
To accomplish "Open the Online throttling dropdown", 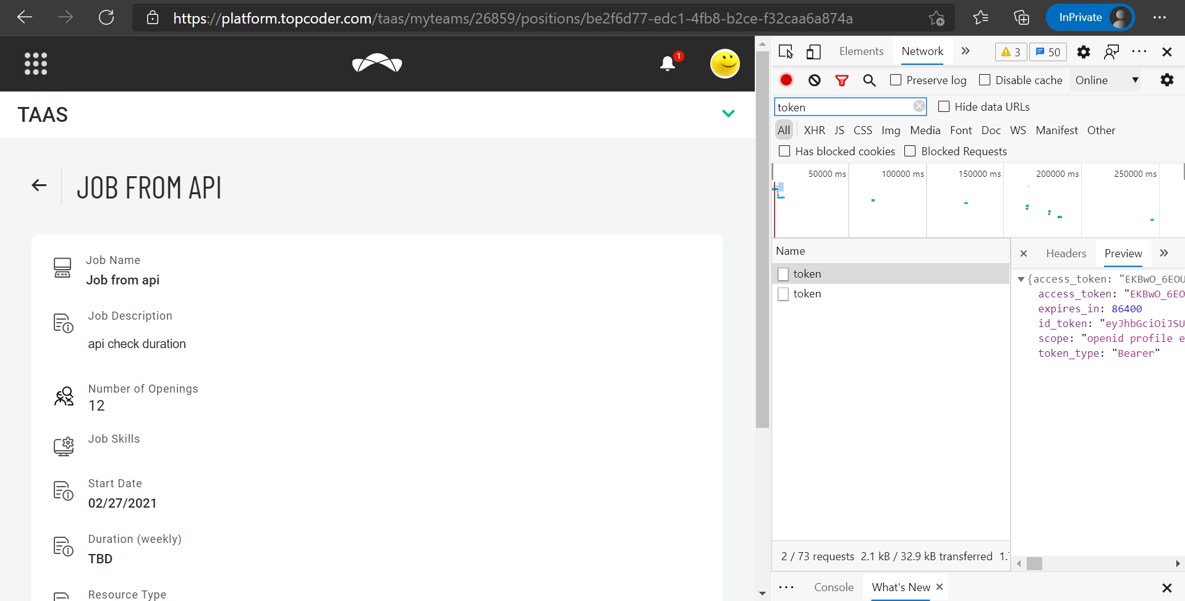I will point(1106,80).
